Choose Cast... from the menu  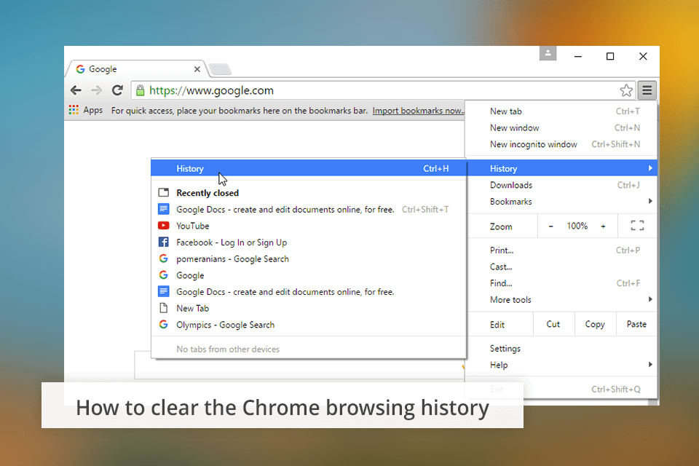561,266
